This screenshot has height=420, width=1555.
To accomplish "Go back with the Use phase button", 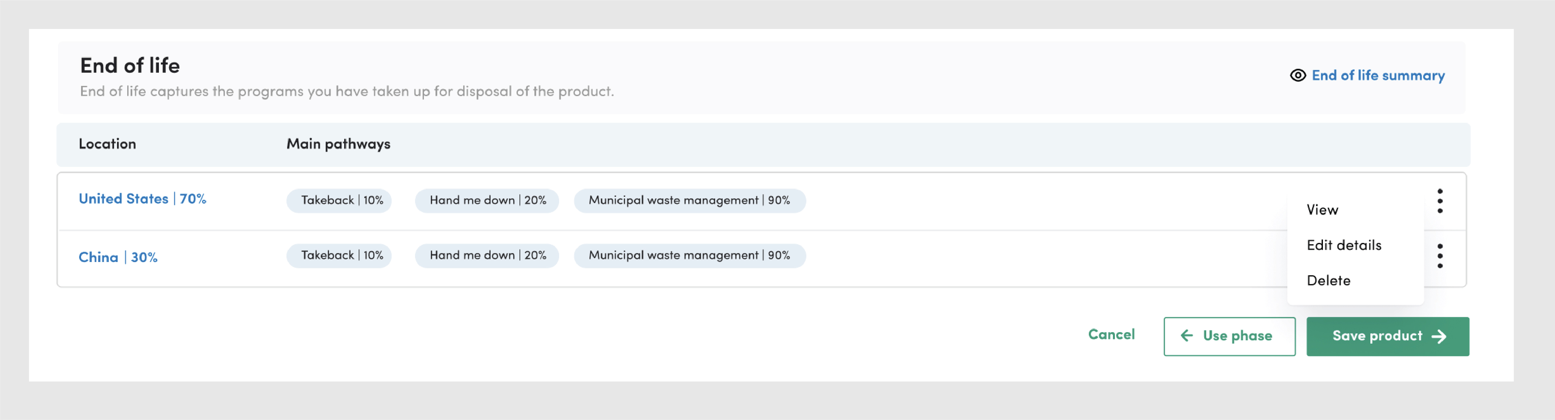I will pos(1229,336).
